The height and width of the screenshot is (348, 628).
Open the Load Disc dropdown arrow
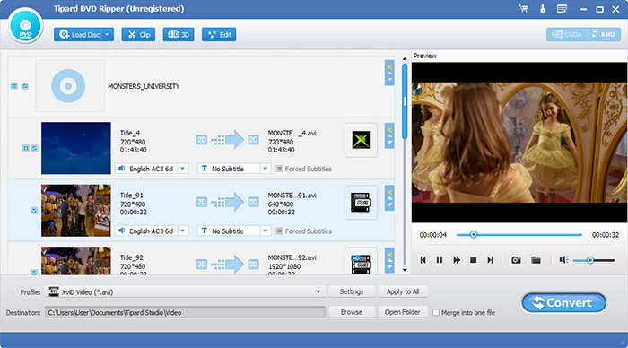pyautogui.click(x=108, y=35)
